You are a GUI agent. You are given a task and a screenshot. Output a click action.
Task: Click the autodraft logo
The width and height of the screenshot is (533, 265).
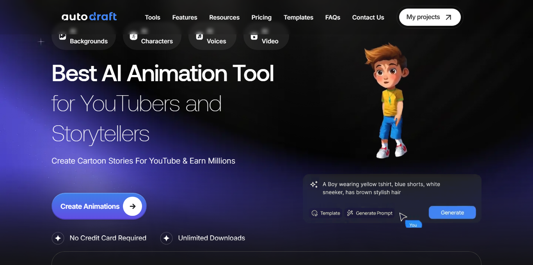click(89, 17)
